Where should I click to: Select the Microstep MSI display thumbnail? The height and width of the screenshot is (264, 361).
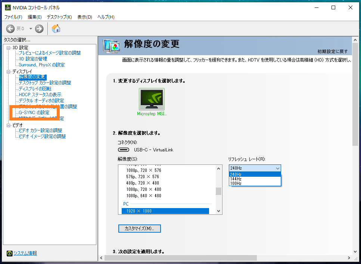pyautogui.click(x=152, y=99)
